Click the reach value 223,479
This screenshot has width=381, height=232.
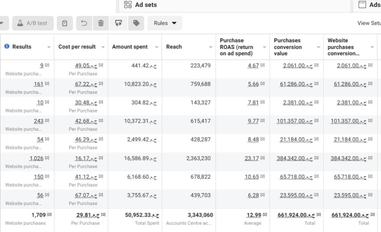click(201, 66)
